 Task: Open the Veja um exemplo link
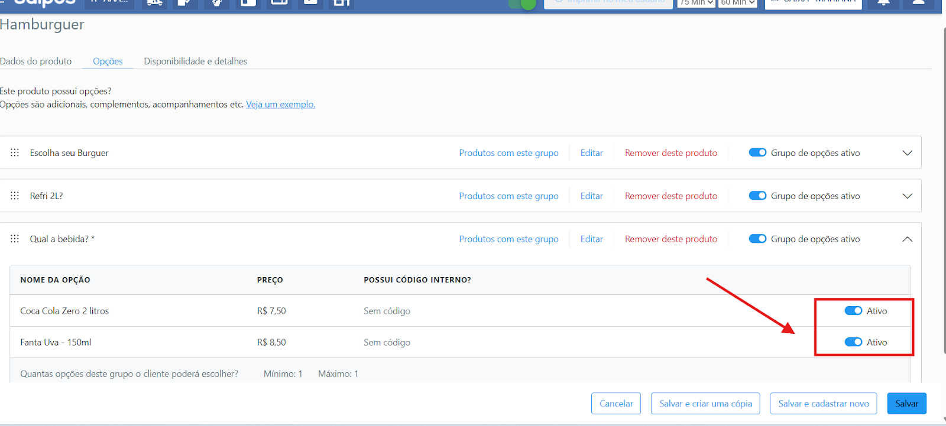click(x=280, y=105)
